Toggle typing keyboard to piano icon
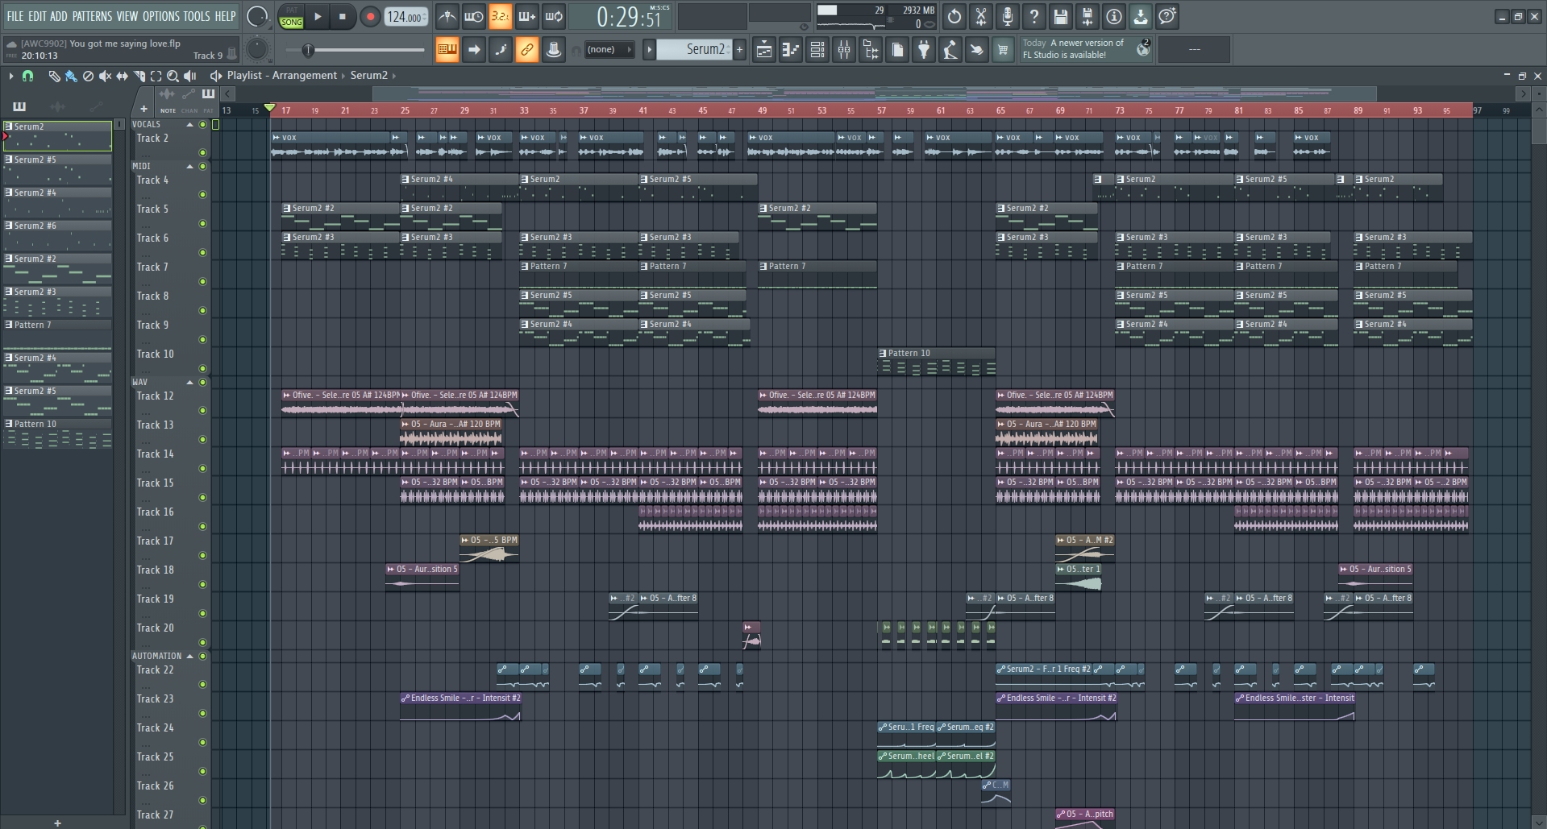This screenshot has width=1547, height=829. pyautogui.click(x=447, y=50)
